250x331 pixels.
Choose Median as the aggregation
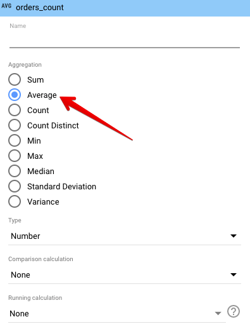pyautogui.click(x=15, y=171)
